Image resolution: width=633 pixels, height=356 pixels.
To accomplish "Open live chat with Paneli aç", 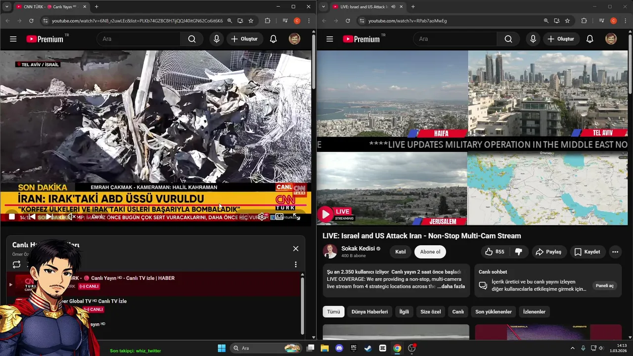I will click(604, 286).
